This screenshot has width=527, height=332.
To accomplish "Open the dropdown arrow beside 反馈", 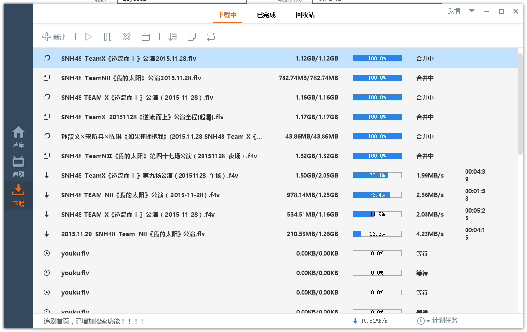I will [x=472, y=11].
